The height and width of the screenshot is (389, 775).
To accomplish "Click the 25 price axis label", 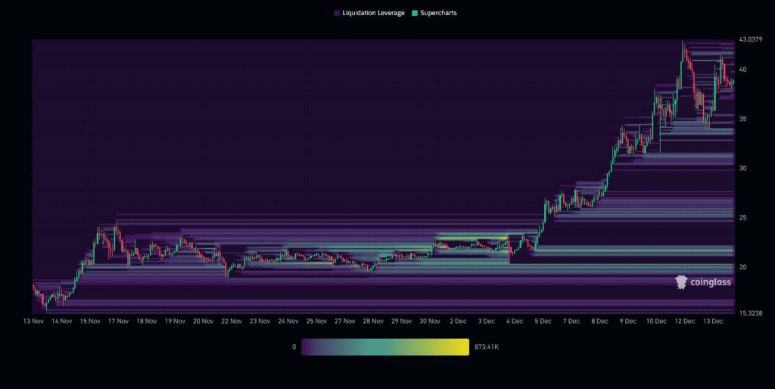I will [743, 218].
